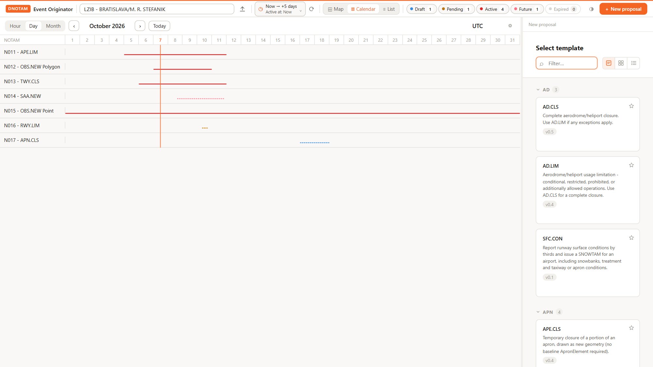Click the UTC timezone label

(477, 26)
